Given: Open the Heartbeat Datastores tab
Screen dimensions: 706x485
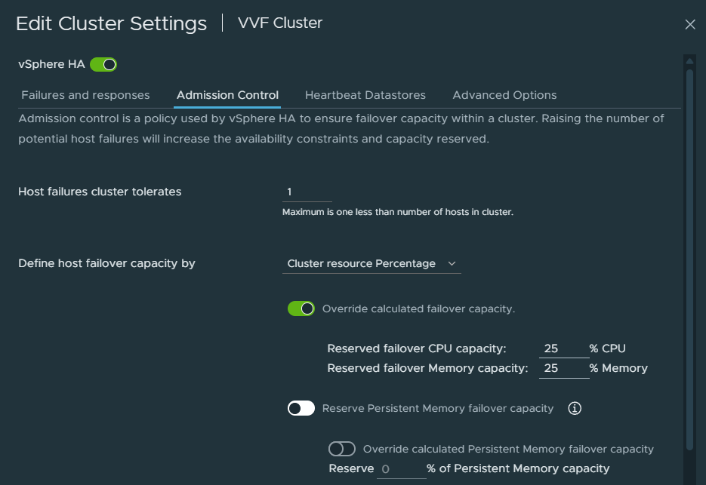Looking at the screenshot, I should [x=365, y=95].
